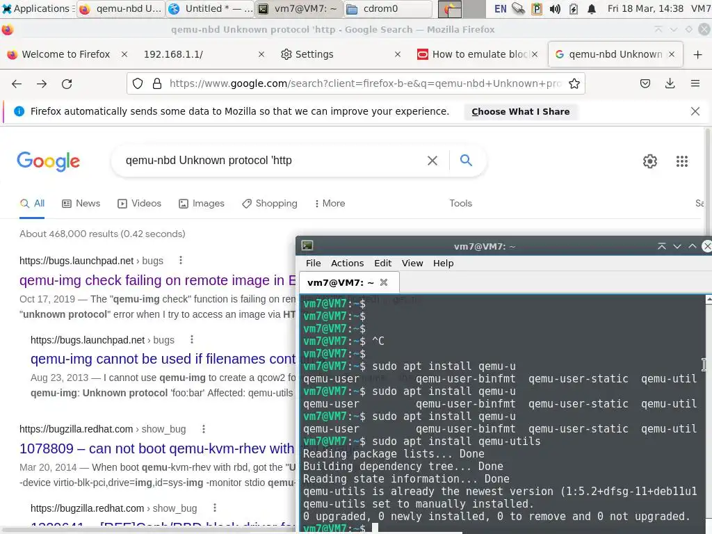Click the network connection tray icon
712x534 pixels.
(518, 8)
